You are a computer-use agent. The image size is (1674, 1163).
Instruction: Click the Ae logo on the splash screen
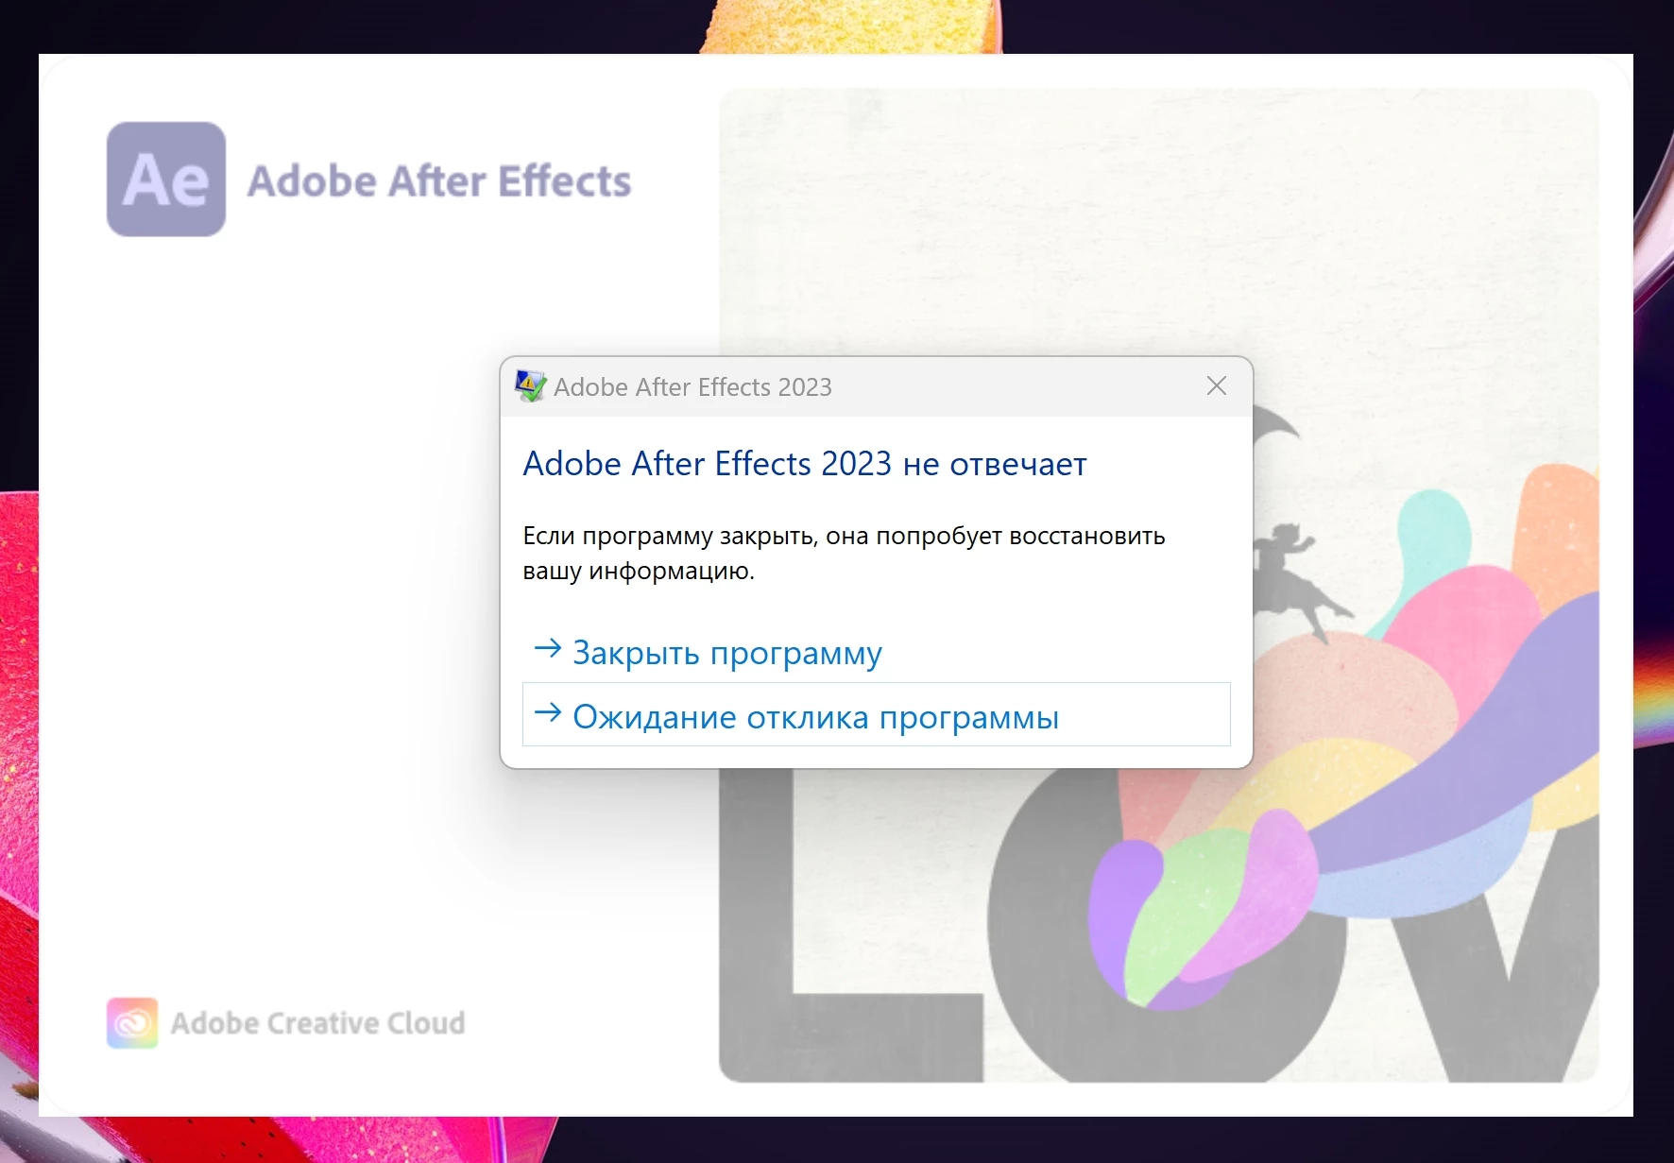[x=166, y=180]
